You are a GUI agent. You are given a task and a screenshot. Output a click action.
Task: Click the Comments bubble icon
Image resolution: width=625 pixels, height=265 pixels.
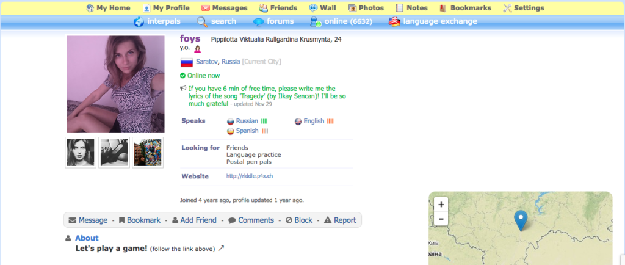[232, 220]
